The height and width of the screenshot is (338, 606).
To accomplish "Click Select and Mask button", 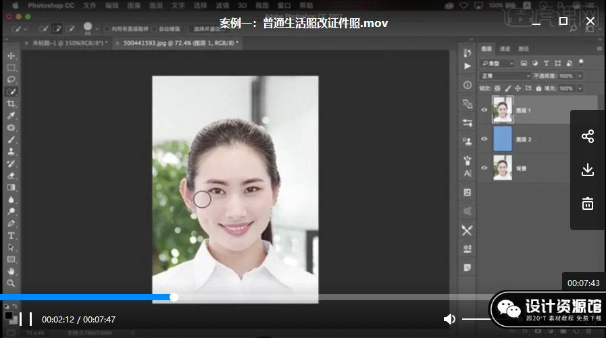I will tap(207, 29).
